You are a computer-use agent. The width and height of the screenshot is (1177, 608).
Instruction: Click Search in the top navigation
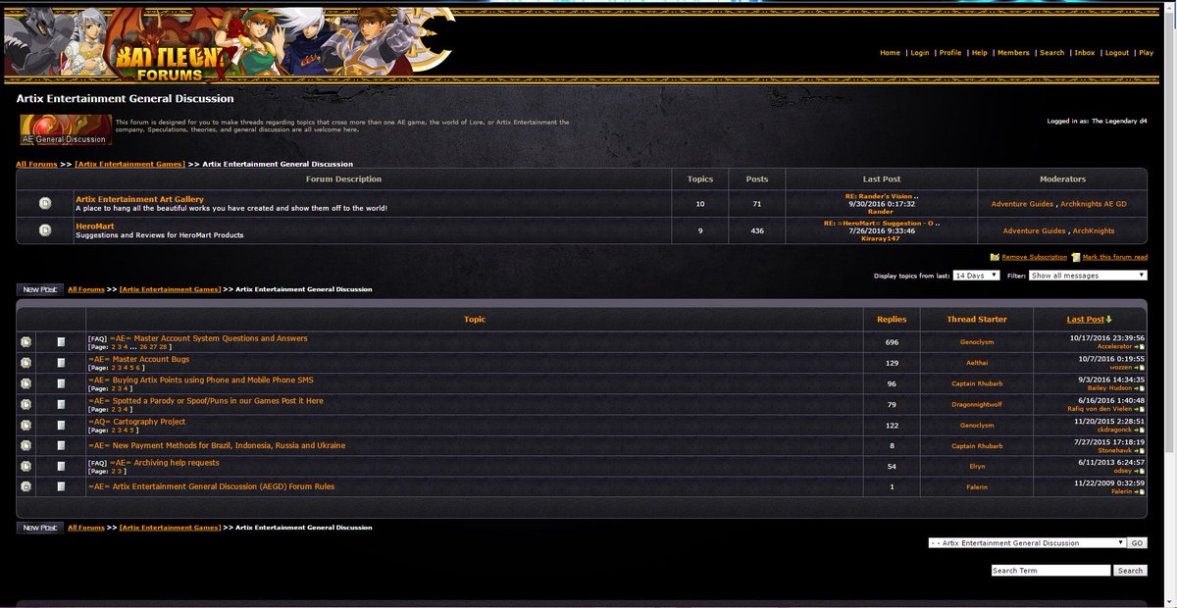(x=1051, y=53)
